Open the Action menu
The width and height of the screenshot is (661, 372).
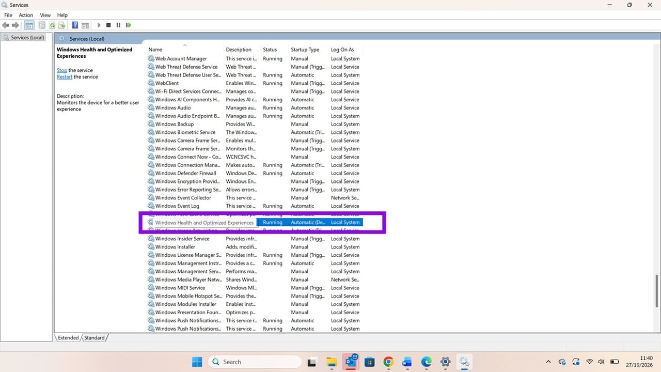(x=26, y=15)
